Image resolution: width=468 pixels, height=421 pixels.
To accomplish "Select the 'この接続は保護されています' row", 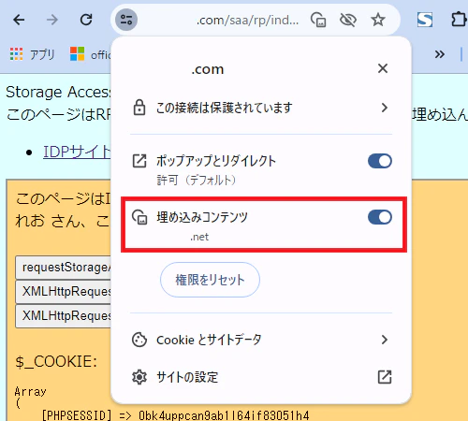I will pyautogui.click(x=261, y=108).
